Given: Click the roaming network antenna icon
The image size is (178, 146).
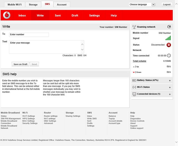Looking at the screenshot, I should click(134, 27).
